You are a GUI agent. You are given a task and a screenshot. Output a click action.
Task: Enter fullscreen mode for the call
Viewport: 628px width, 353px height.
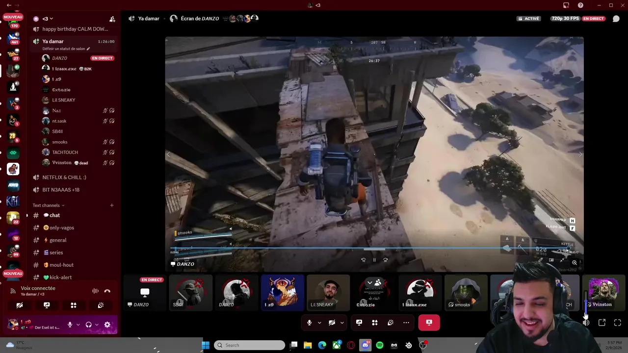617,323
